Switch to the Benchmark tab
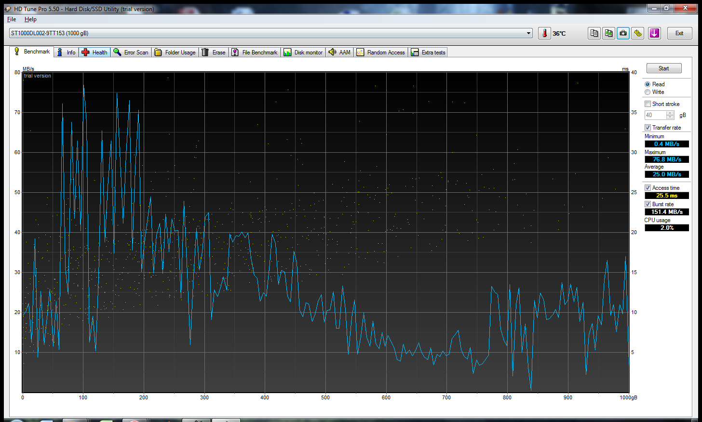 click(32, 52)
